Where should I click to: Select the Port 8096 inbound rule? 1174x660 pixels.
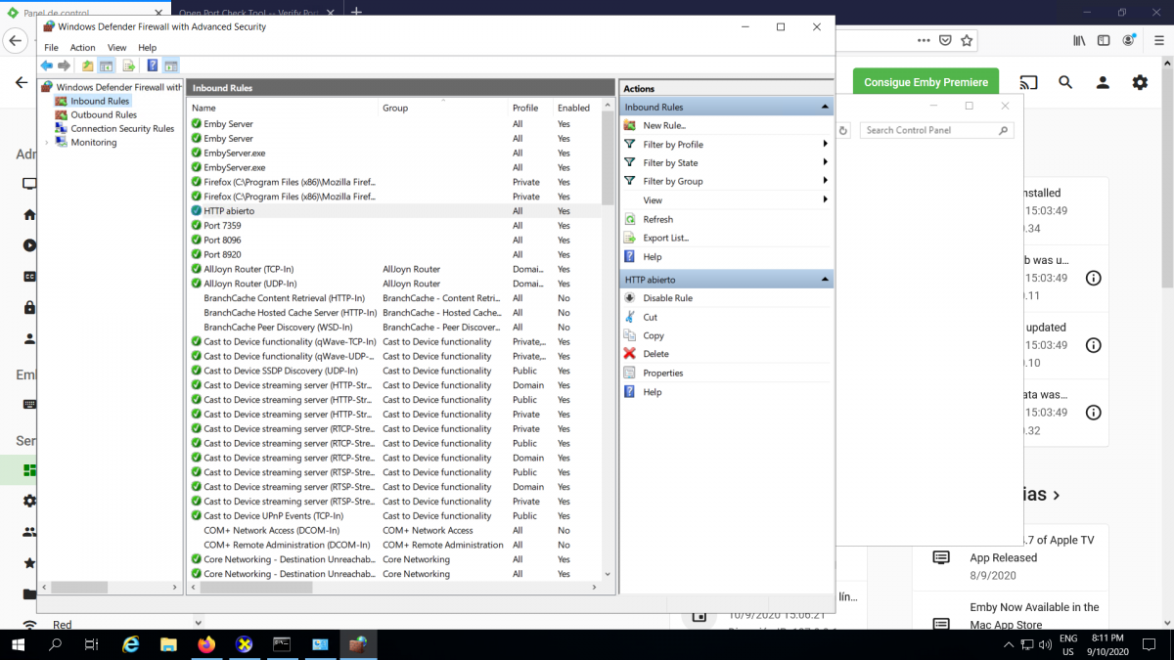point(222,240)
